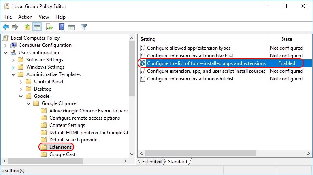Viewport: 313px width, 175px height.
Task: Open the Action menu
Action: (x=25, y=17)
